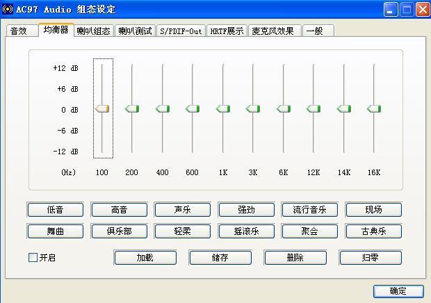Click the 16K frequency label

click(374, 172)
